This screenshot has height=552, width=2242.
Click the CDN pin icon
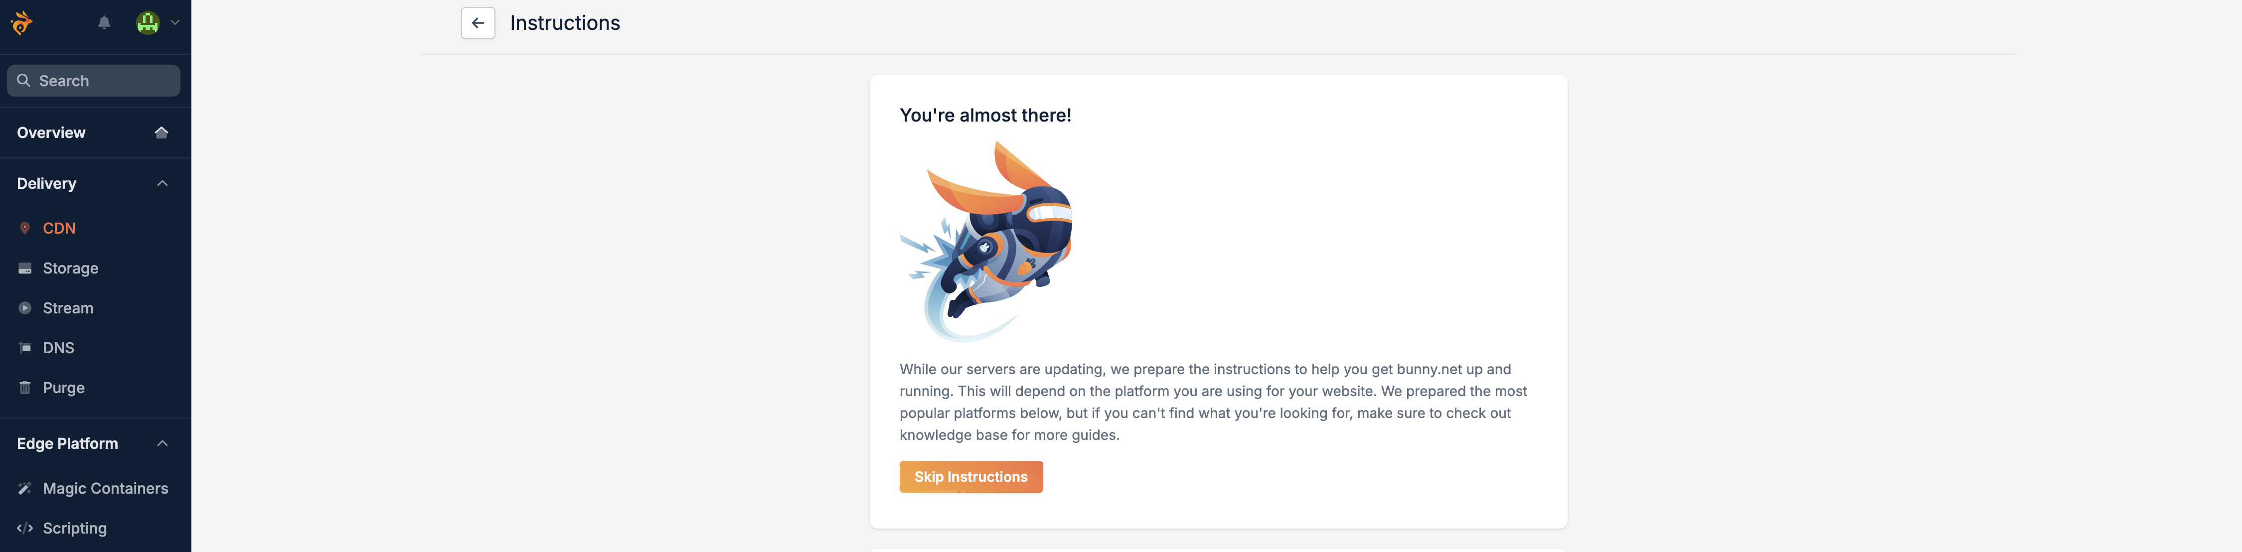click(x=25, y=229)
